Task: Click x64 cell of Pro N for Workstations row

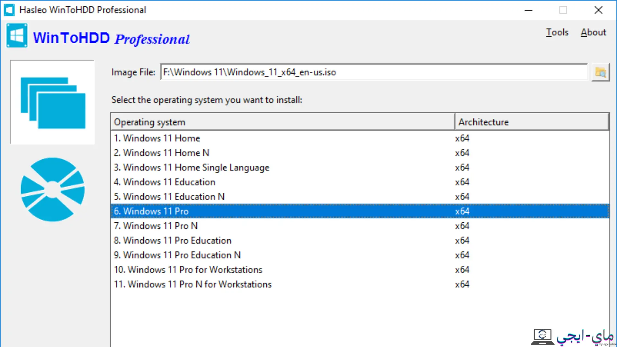Action: [462, 284]
